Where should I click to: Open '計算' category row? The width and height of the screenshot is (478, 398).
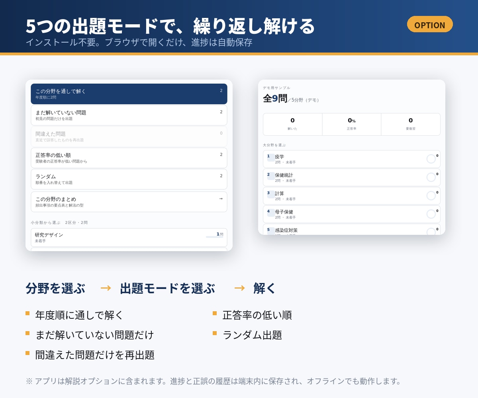[351, 195]
